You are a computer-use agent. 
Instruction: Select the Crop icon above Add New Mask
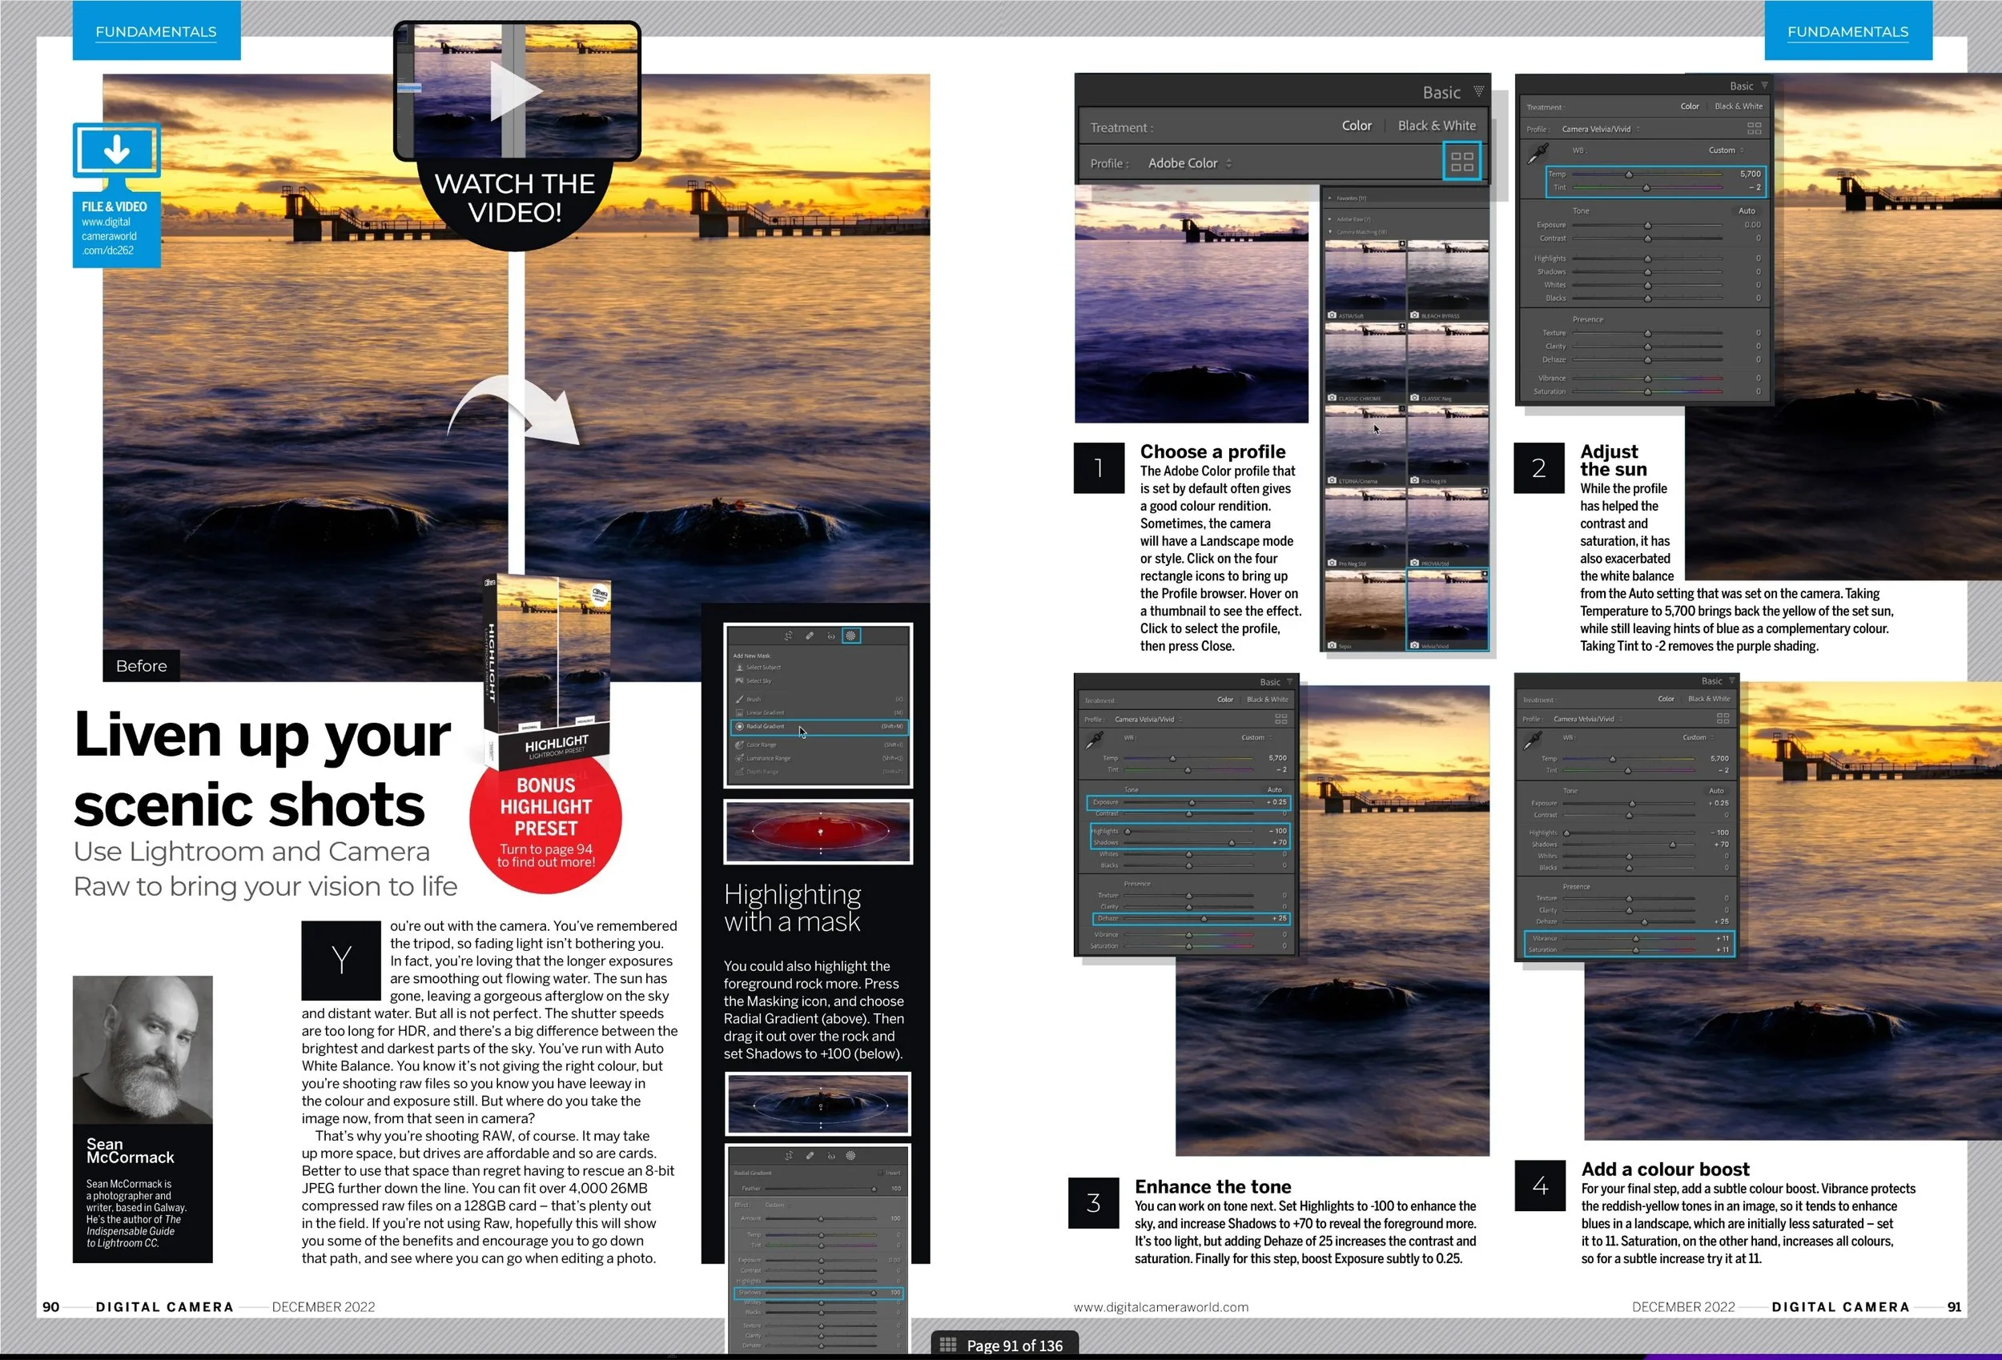788,636
